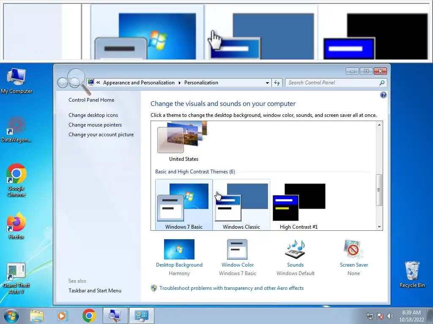433x324 pixels.
Task: Apply the Windows Classic theme
Action: (x=241, y=205)
